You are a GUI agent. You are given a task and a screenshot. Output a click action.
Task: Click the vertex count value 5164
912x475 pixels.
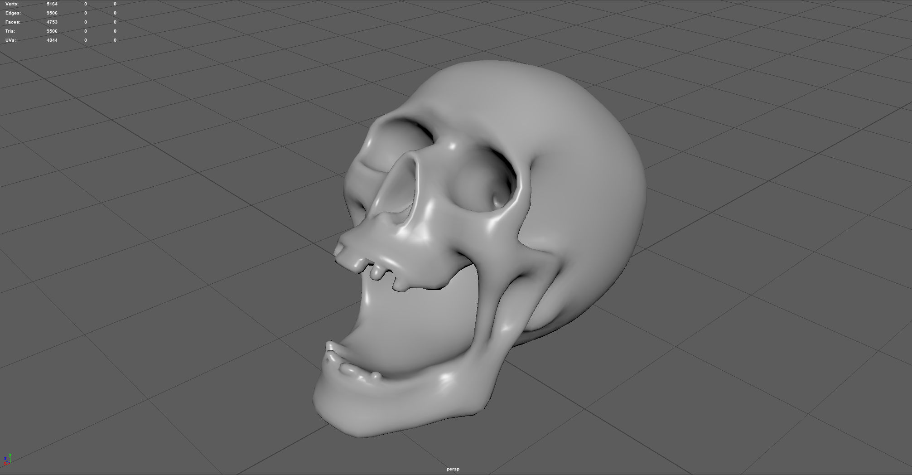(52, 4)
